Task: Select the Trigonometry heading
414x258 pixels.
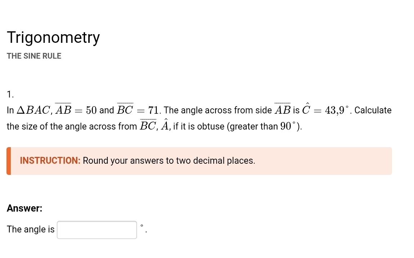Action: pyautogui.click(x=53, y=37)
